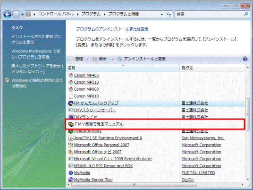Open the 整理 toolbar menu

78,59
